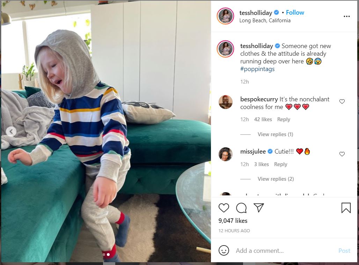Go to previous photo arrow

click(x=11, y=132)
